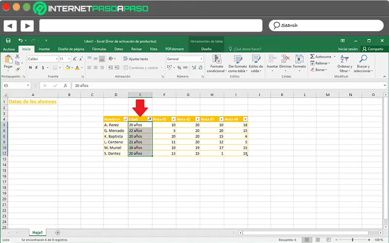The height and width of the screenshot is (243, 389).
Task: Align cell text to the right
Action: point(102,68)
